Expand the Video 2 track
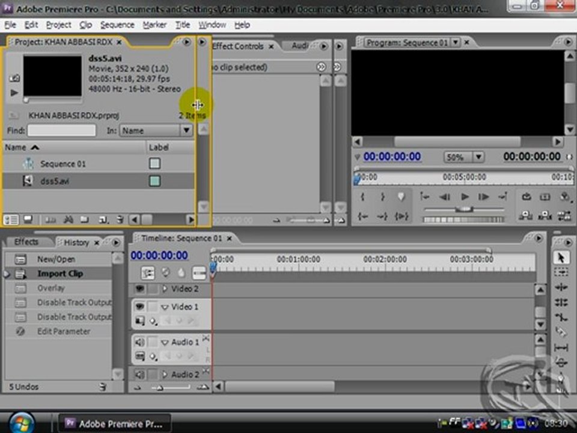 click(165, 289)
